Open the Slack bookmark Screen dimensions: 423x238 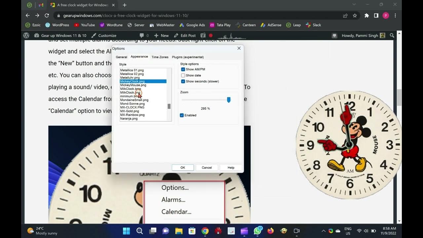pos(313,25)
